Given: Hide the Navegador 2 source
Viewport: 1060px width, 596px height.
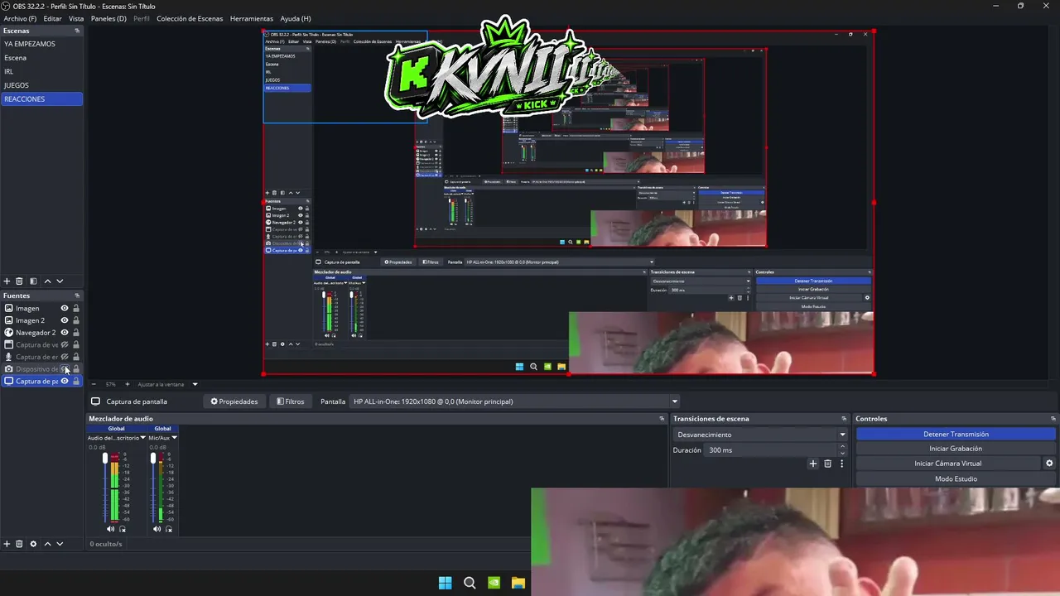Looking at the screenshot, I should pyautogui.click(x=65, y=333).
